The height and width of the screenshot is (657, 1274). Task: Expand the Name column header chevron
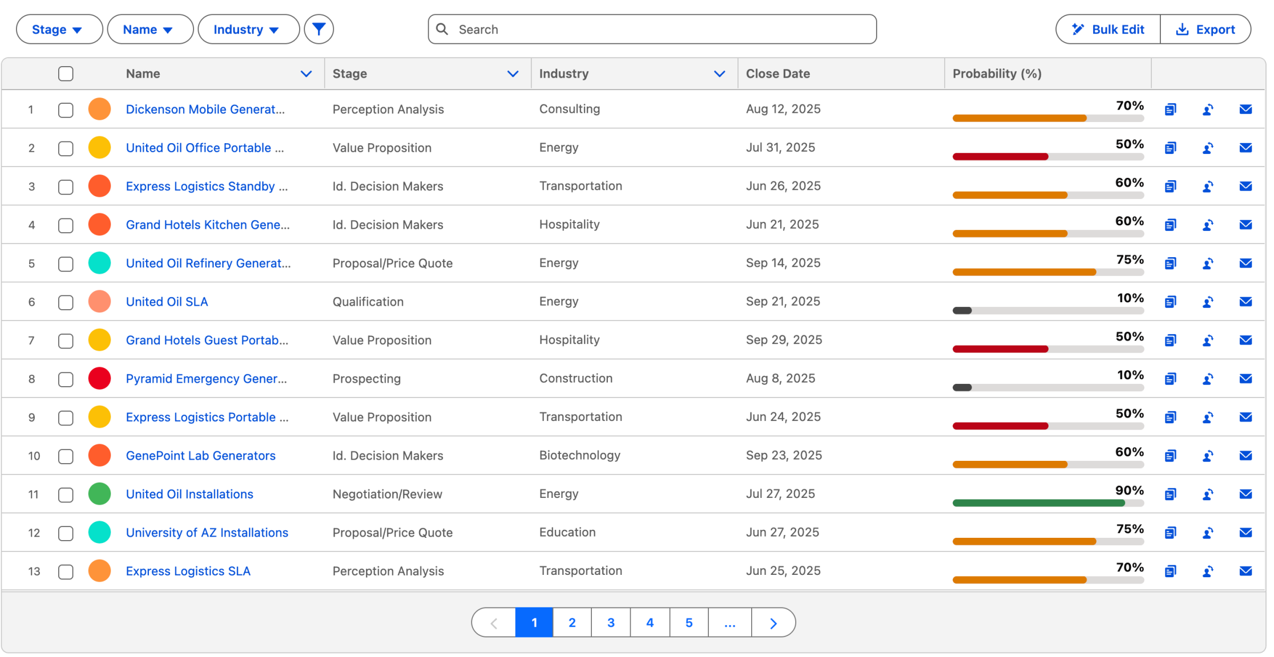(x=306, y=74)
